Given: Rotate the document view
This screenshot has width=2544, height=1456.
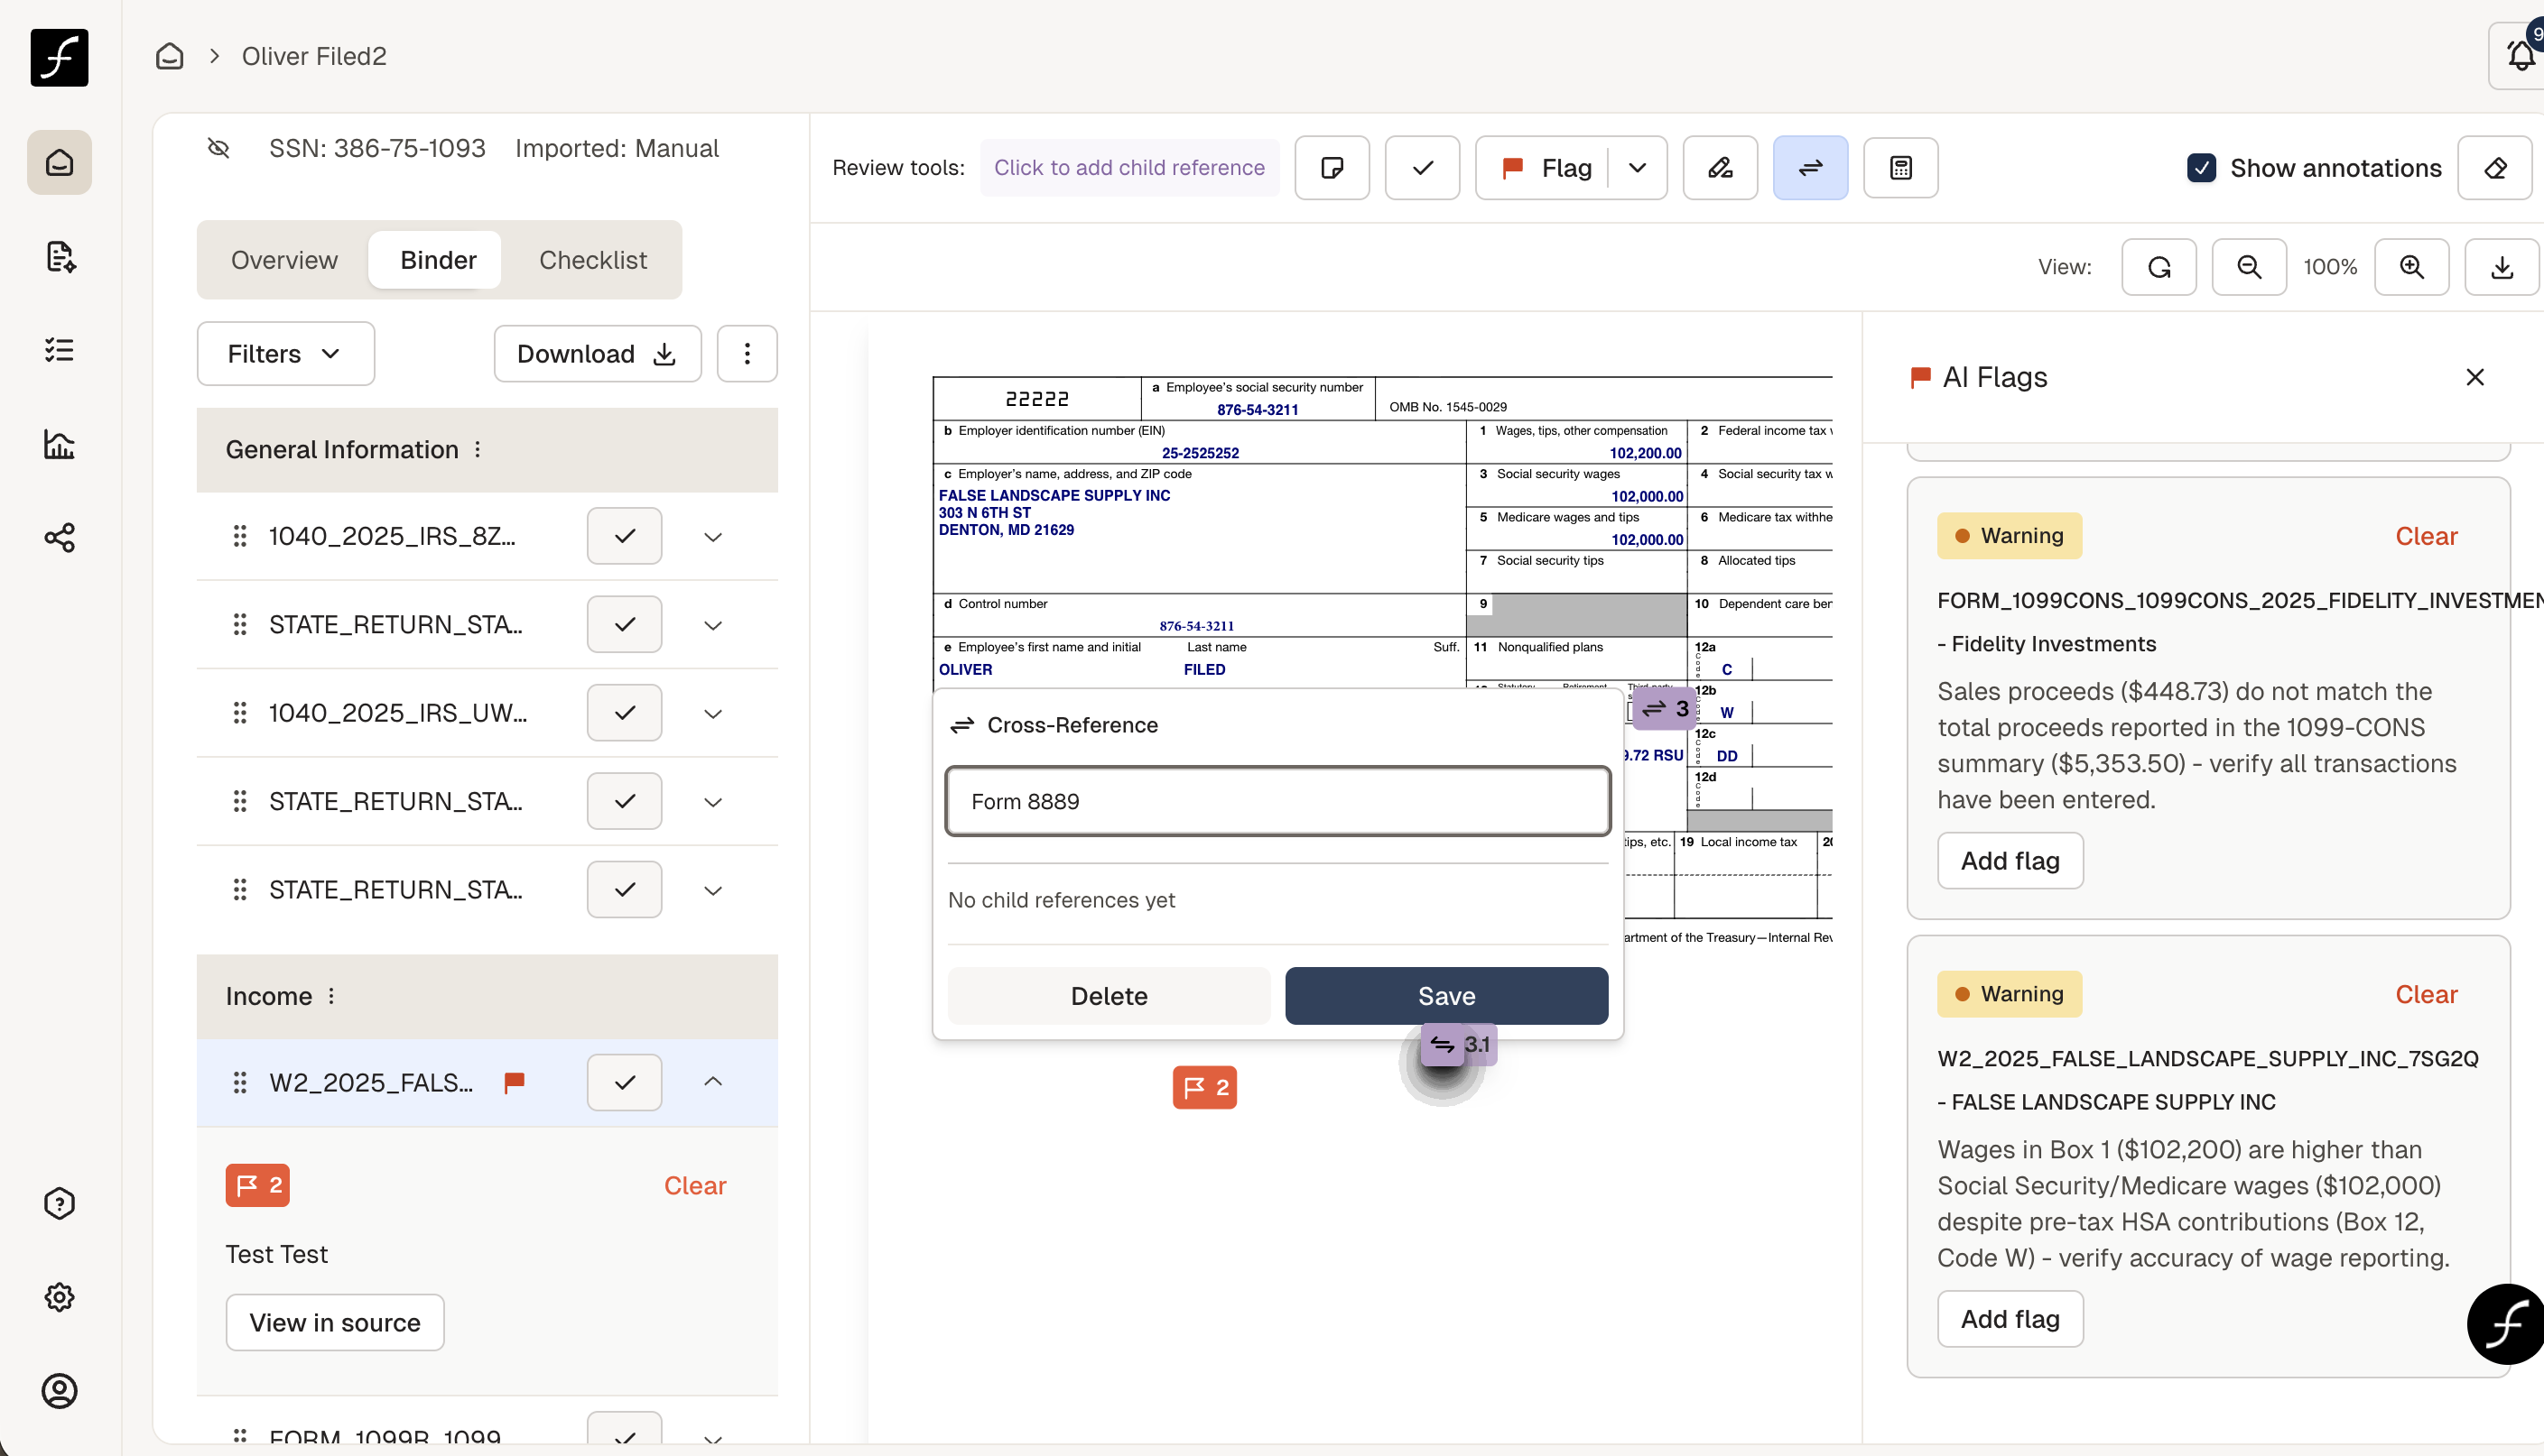Looking at the screenshot, I should pyautogui.click(x=2159, y=266).
